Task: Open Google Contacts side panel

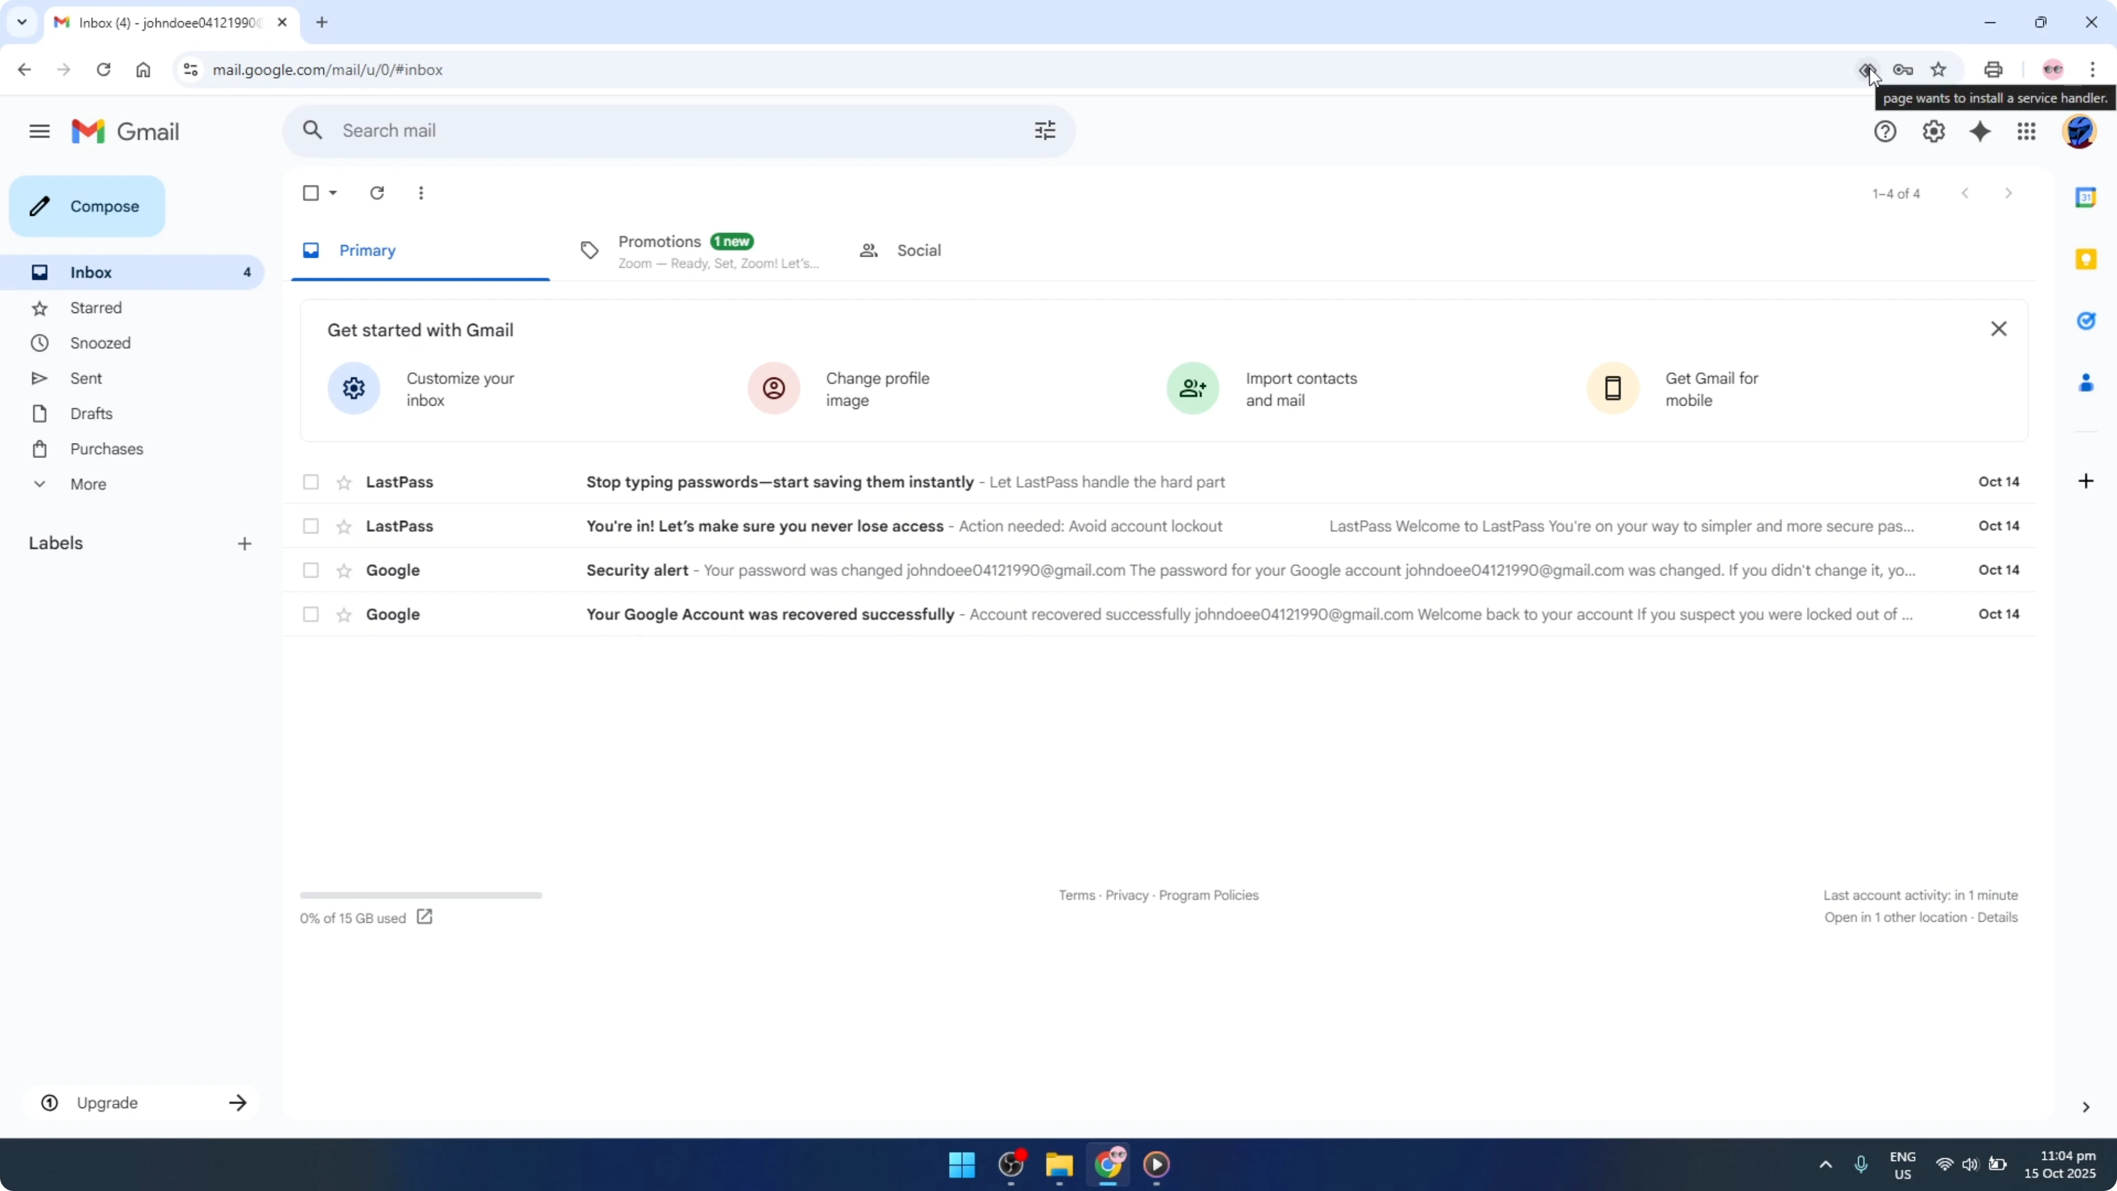Action: pyautogui.click(x=2086, y=383)
